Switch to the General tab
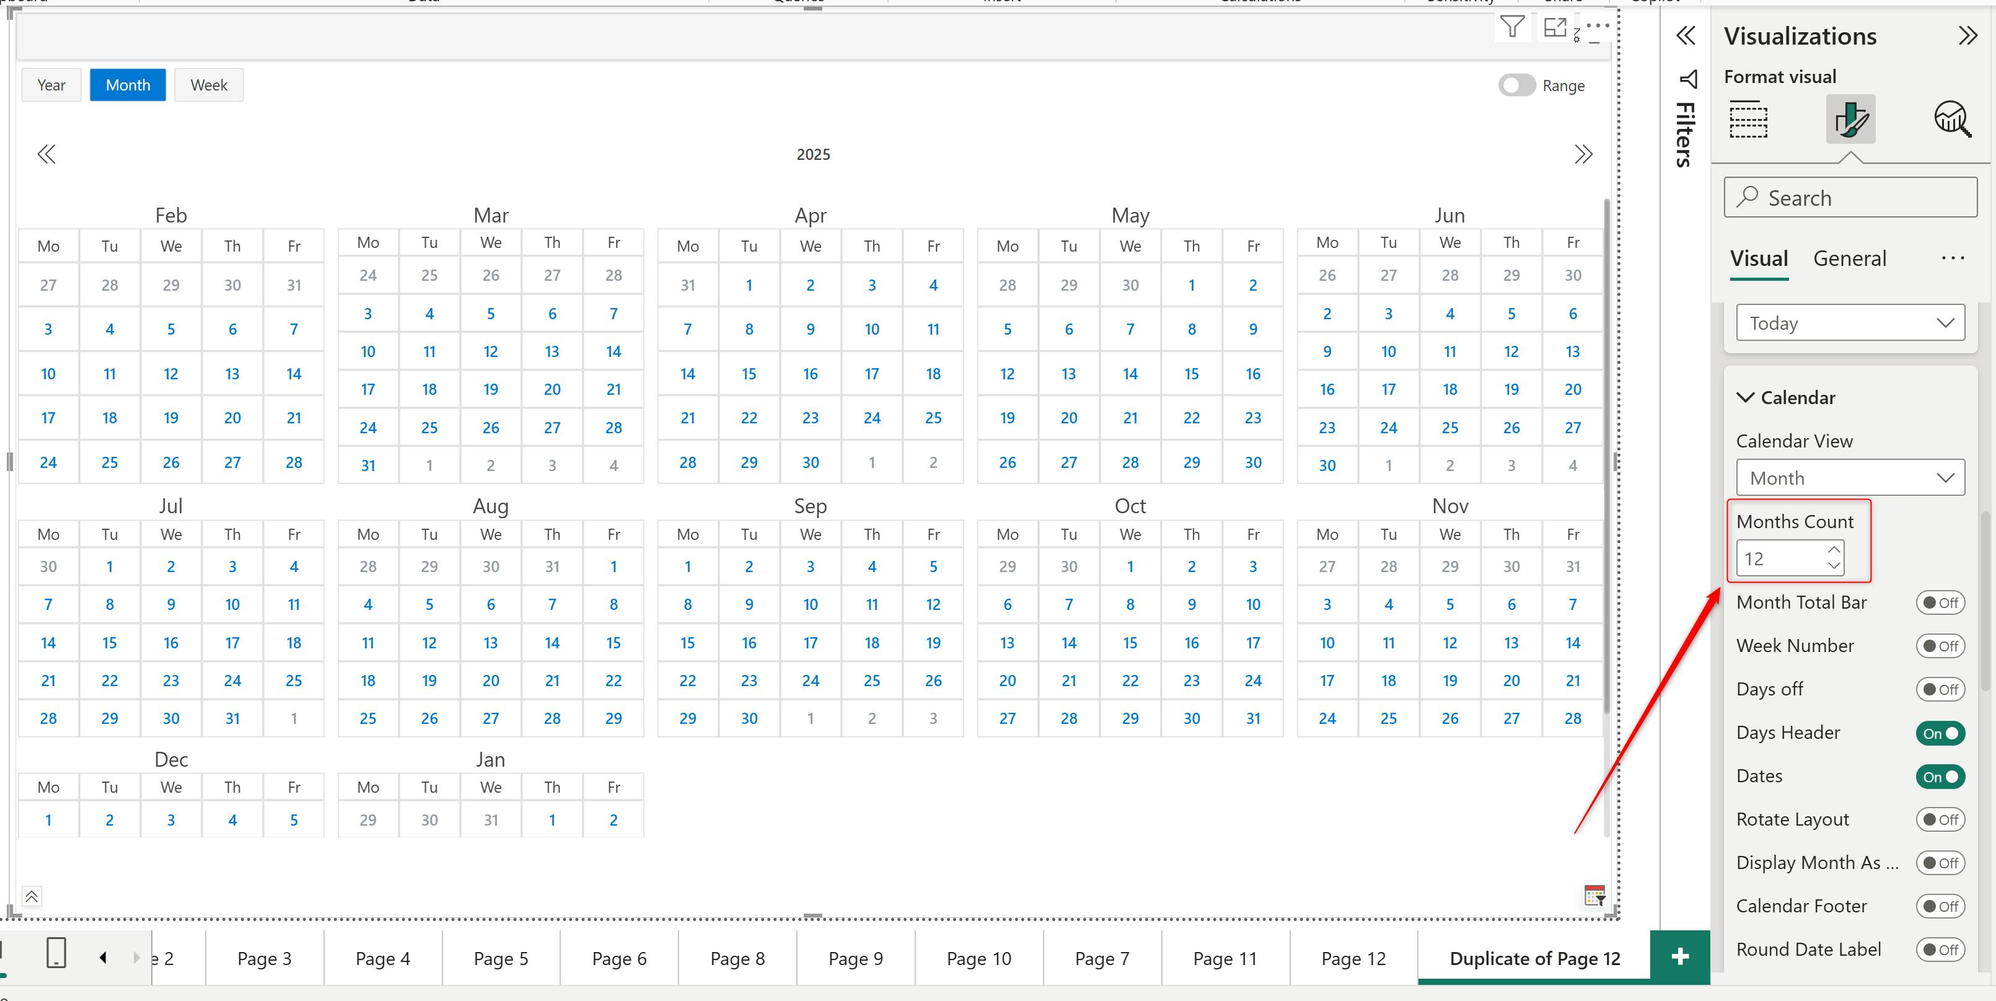 click(1849, 259)
